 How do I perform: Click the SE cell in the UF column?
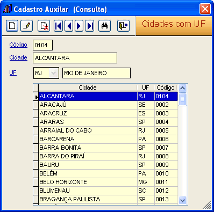point(146,105)
